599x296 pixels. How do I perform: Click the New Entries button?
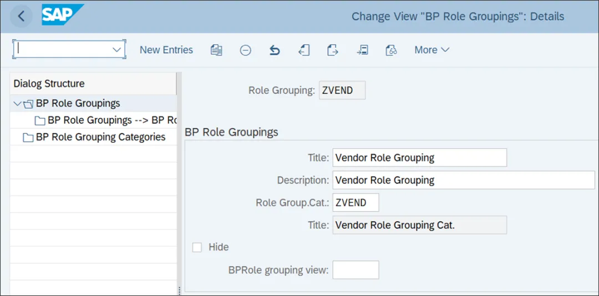166,50
